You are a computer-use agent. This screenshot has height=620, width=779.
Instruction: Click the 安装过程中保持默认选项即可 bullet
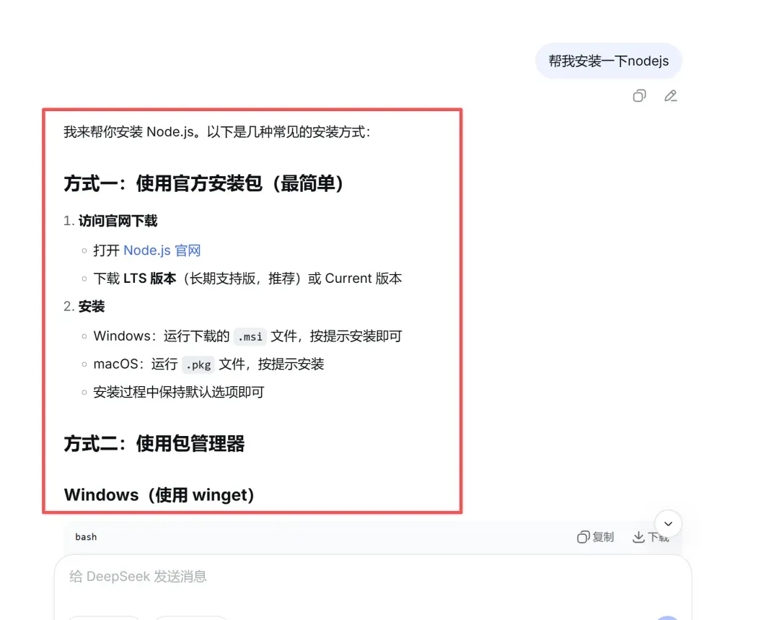[x=179, y=393]
